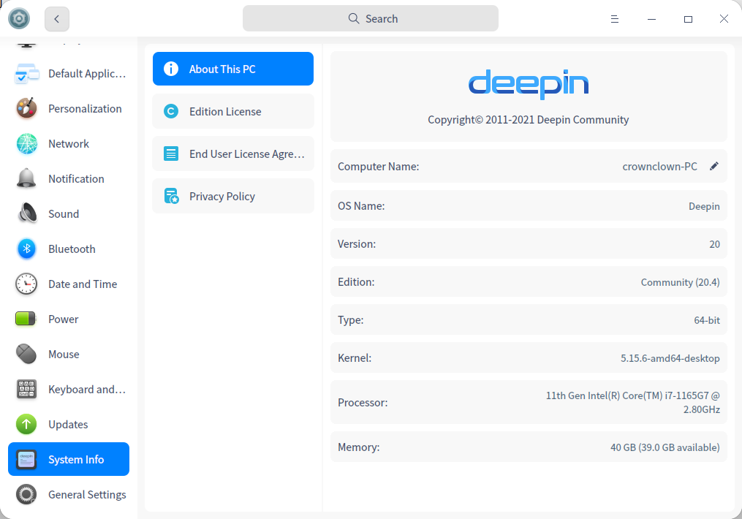Image resolution: width=742 pixels, height=519 pixels.
Task: Open Updates green arrow icon
Action: [26, 425]
